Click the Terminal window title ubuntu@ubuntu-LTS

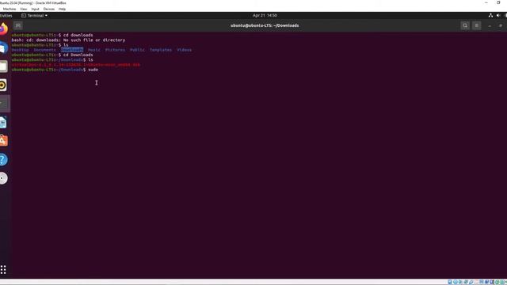tap(265, 25)
